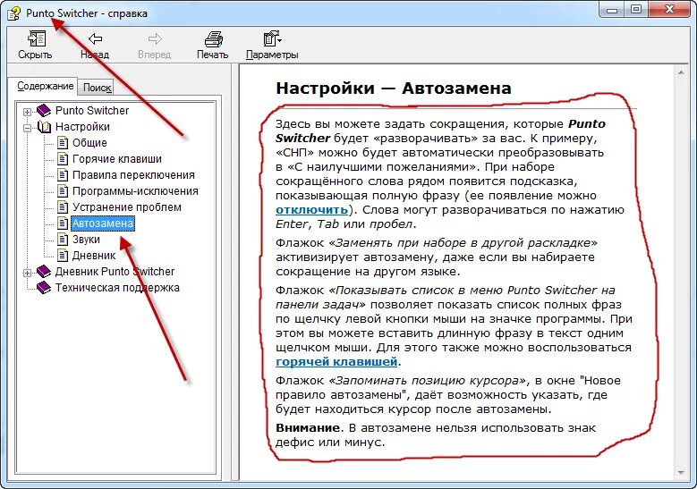Click the help icon in title bar
This screenshot has width=697, height=489.
pyautogui.click(x=13, y=13)
